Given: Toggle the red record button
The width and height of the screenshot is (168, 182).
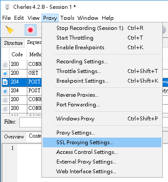Looking at the screenshot, I should pyautogui.click(x=30, y=30).
